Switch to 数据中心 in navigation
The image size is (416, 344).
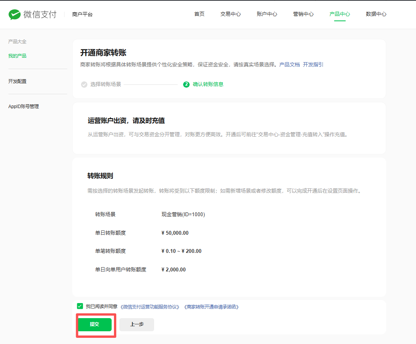pyautogui.click(x=376, y=14)
